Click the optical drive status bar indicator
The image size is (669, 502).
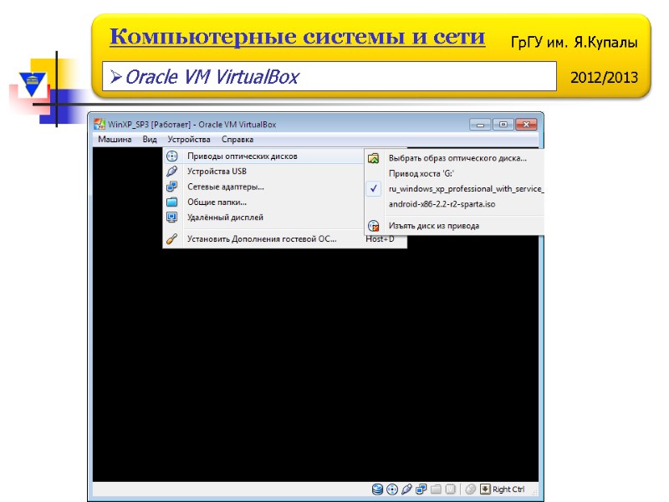(x=392, y=489)
